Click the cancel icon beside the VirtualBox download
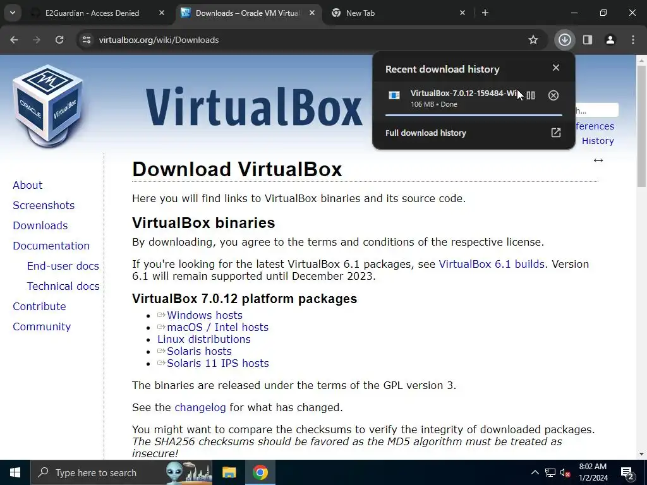Screen dimensions: 647x485 [553, 96]
